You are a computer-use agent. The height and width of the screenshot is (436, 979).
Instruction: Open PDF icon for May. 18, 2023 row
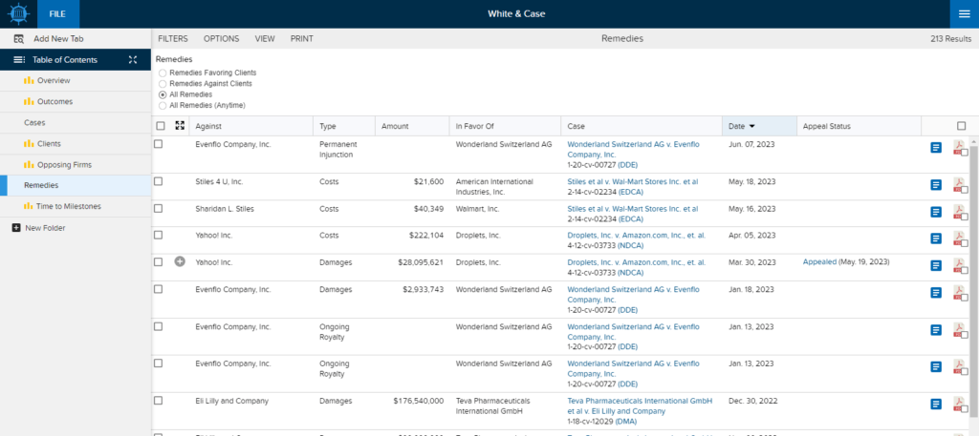[958, 185]
